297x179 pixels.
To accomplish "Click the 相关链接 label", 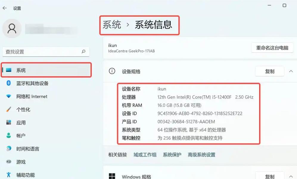I will point(117,155).
